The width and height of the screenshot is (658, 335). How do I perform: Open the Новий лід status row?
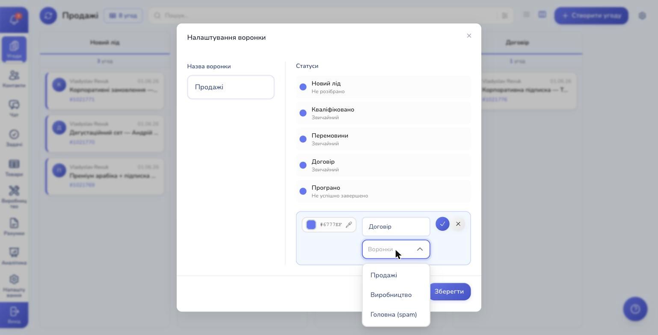[383, 87]
